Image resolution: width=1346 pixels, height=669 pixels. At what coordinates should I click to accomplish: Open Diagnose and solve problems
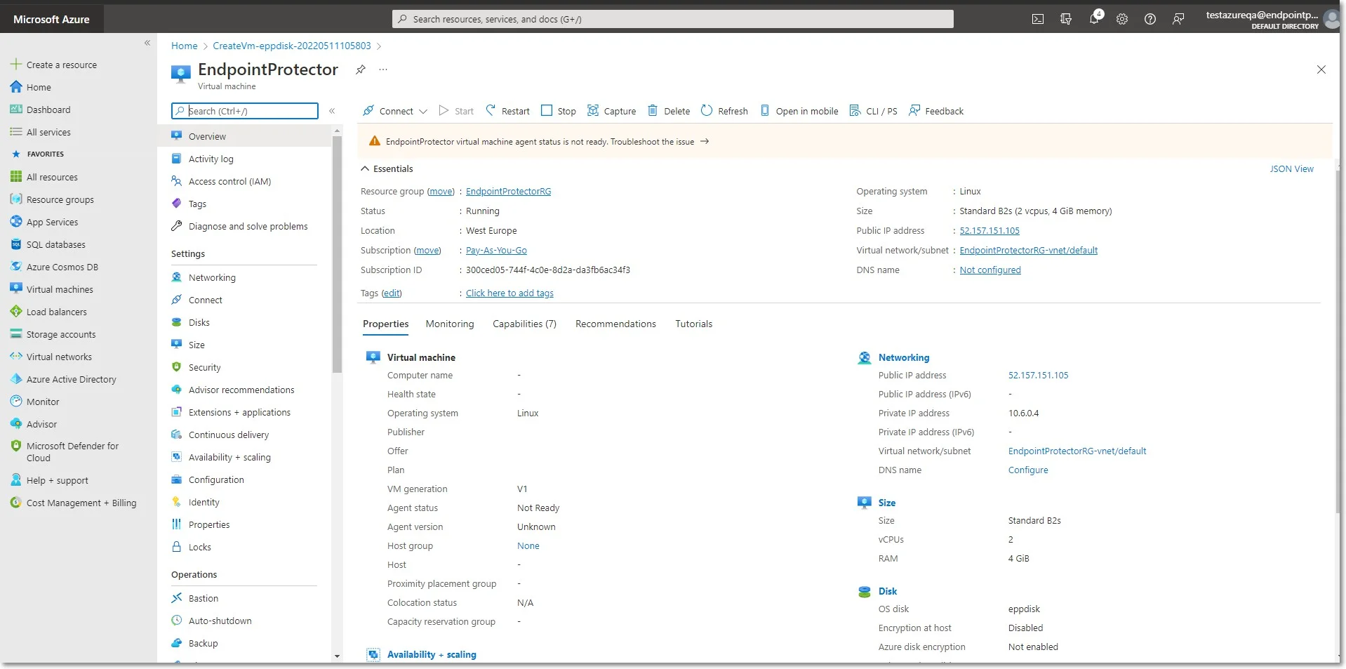point(248,226)
